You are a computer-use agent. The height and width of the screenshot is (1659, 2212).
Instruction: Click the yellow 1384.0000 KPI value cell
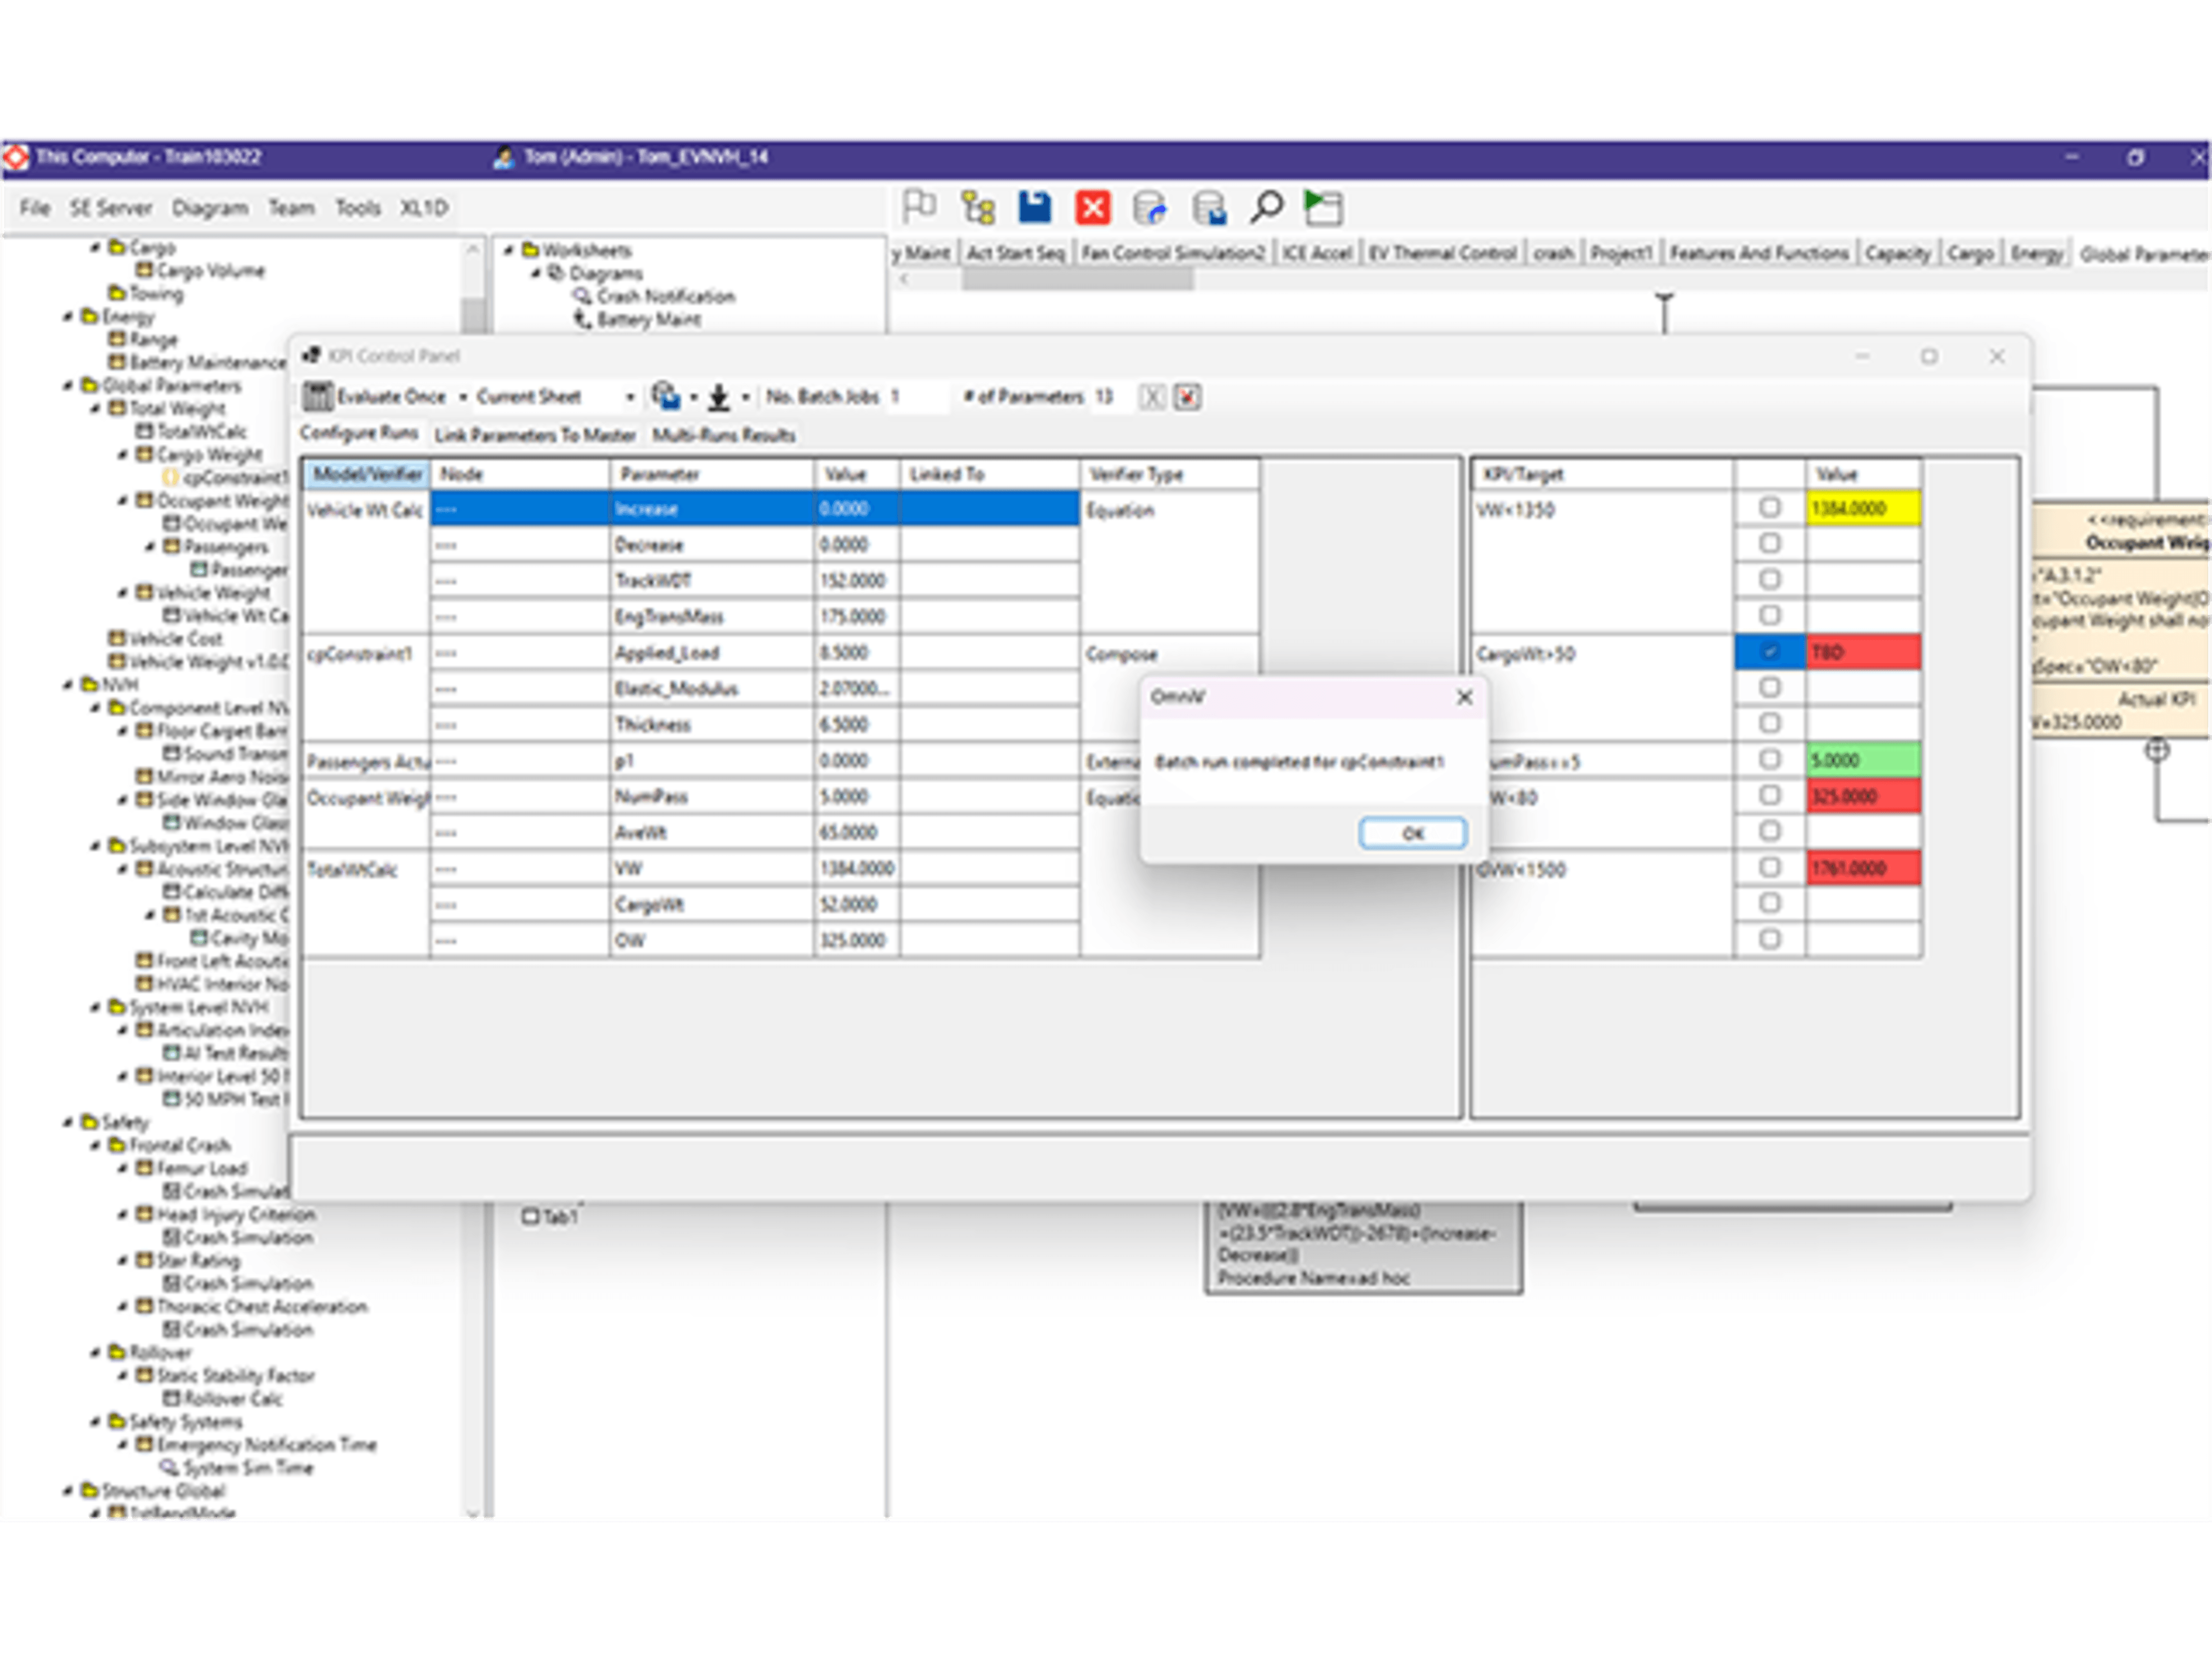[1863, 508]
